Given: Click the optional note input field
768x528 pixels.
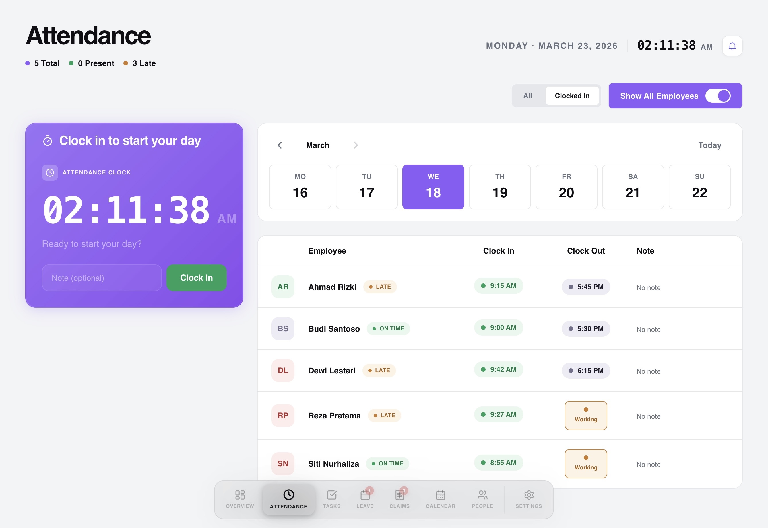Looking at the screenshot, I should (101, 278).
